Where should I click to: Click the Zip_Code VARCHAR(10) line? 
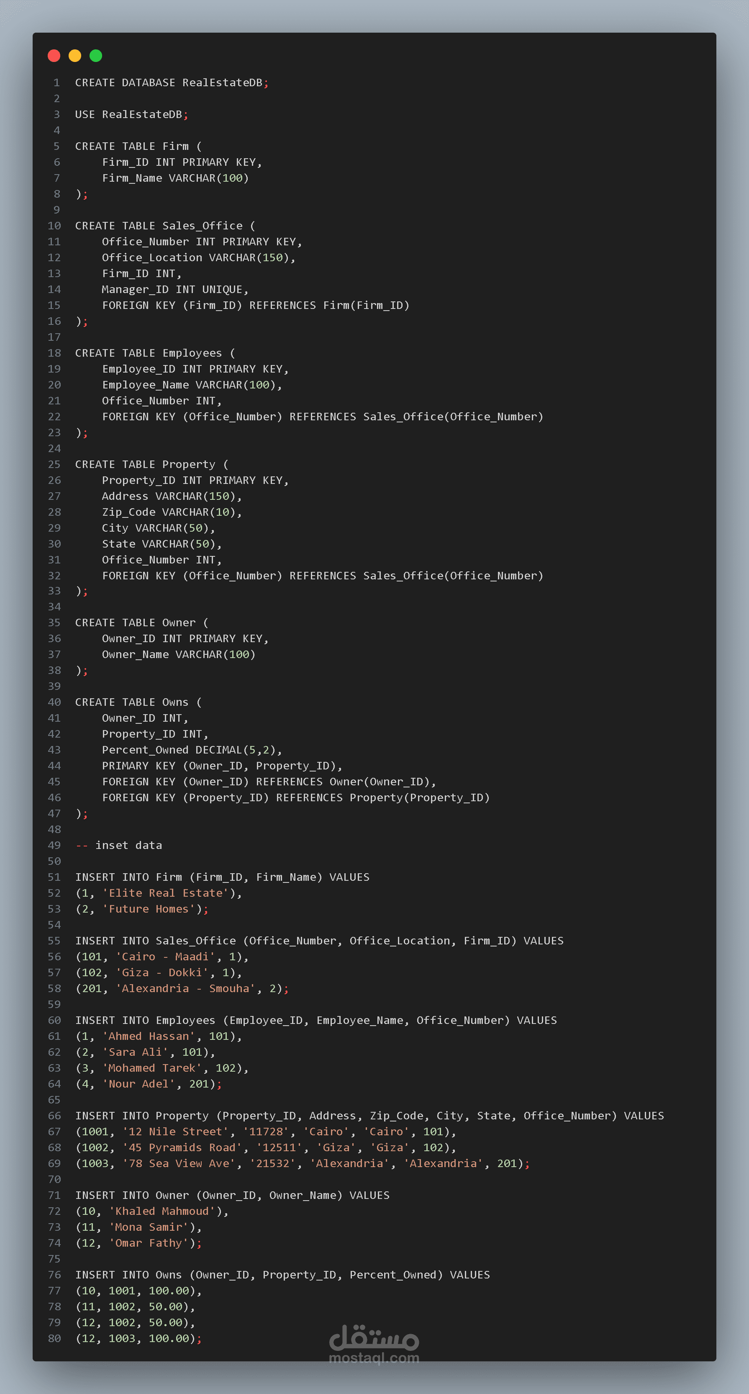tap(172, 512)
